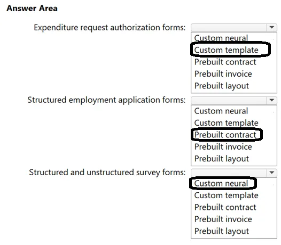Screen dimensions: 281x245
Task: Click the survey forms combo box field
Action: point(234,173)
